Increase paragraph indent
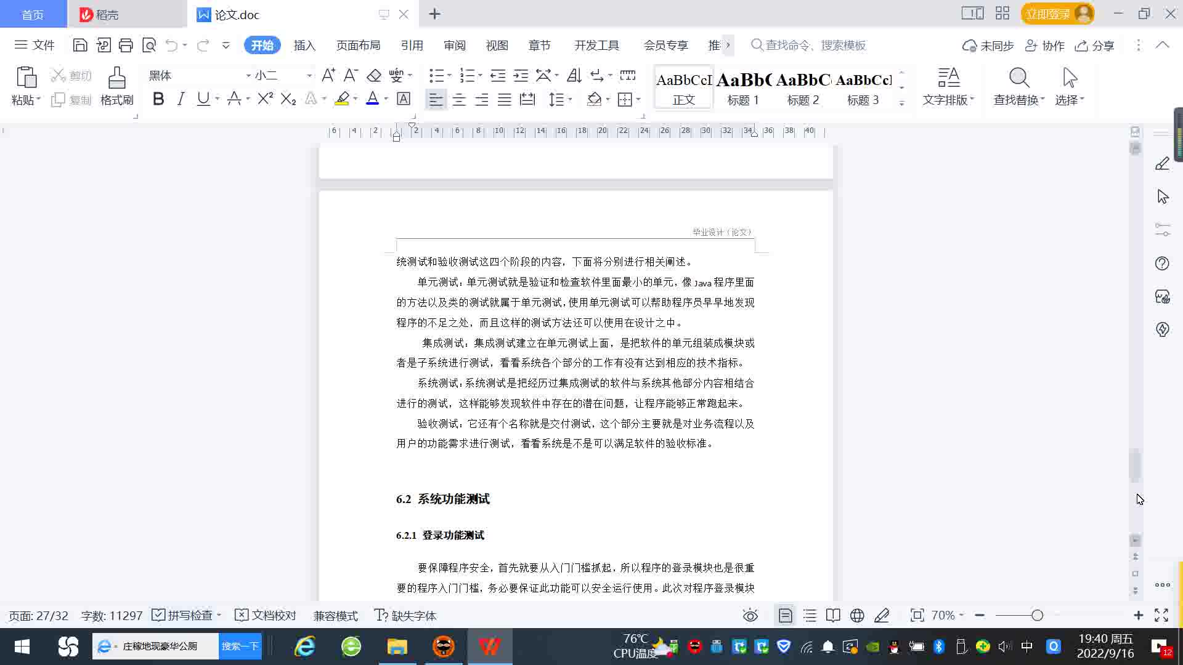1183x665 pixels. pyautogui.click(x=521, y=75)
